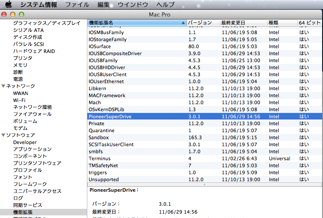Select the IOUSBFamily row
Viewport: 323px width, 218px height.
[205, 60]
